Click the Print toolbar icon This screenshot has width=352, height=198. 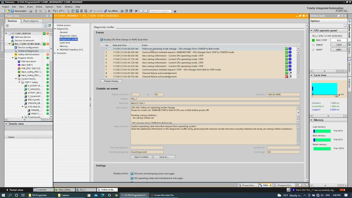[x=31, y=11]
